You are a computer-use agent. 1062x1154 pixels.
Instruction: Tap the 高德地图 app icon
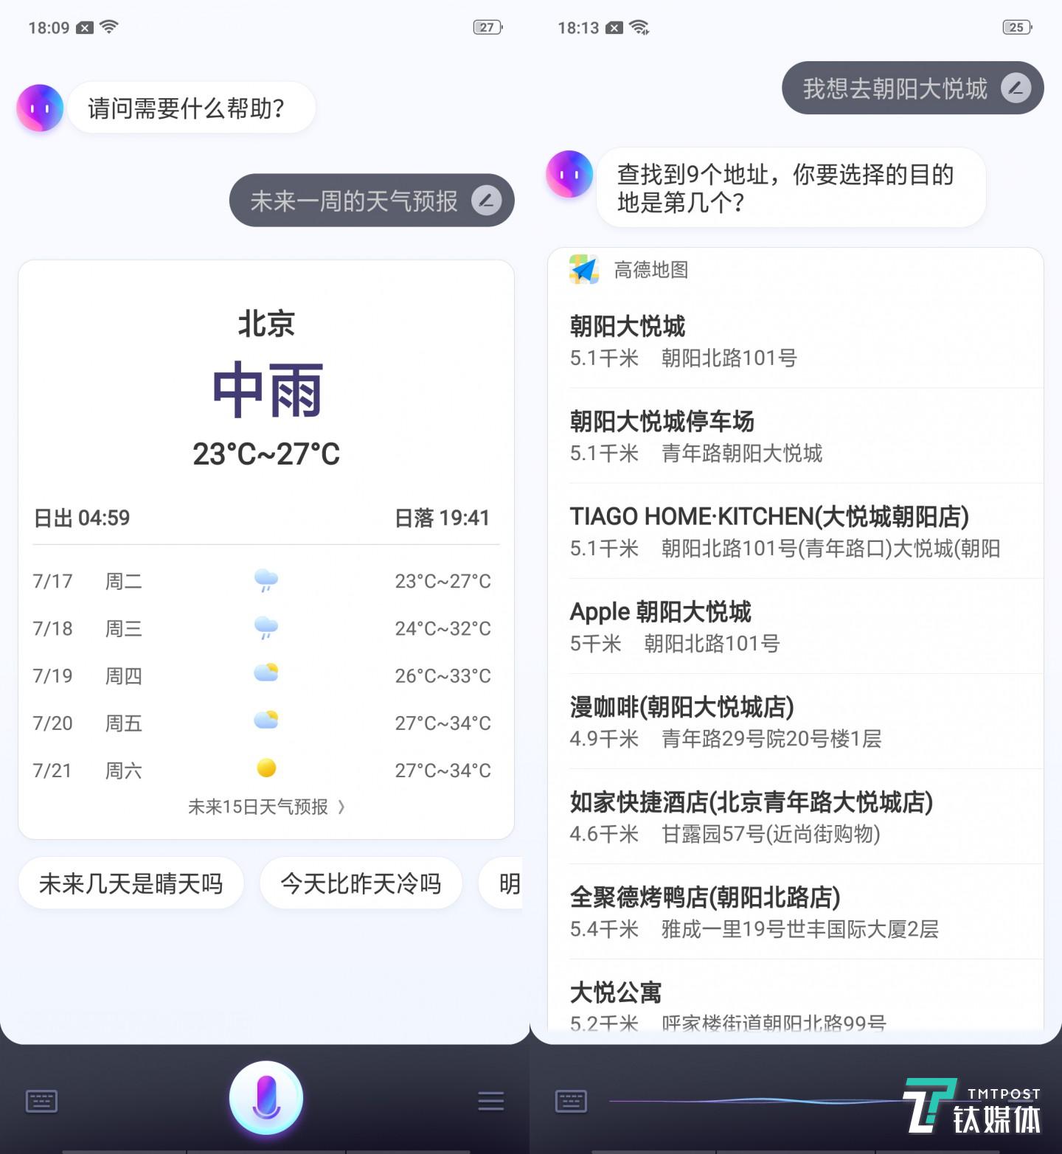[x=582, y=269]
